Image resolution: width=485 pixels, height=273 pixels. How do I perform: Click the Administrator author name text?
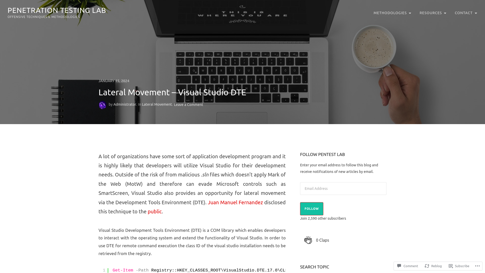(125, 104)
